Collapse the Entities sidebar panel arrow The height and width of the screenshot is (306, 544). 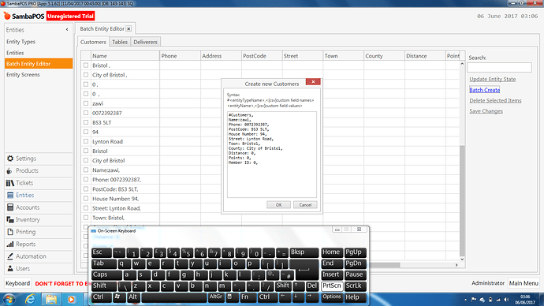67,30
